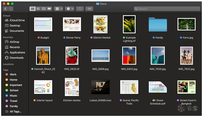Screen dimensions: 203x117
Task: Click the "Kitchen stories" file name label
Action: [x=72, y=100]
